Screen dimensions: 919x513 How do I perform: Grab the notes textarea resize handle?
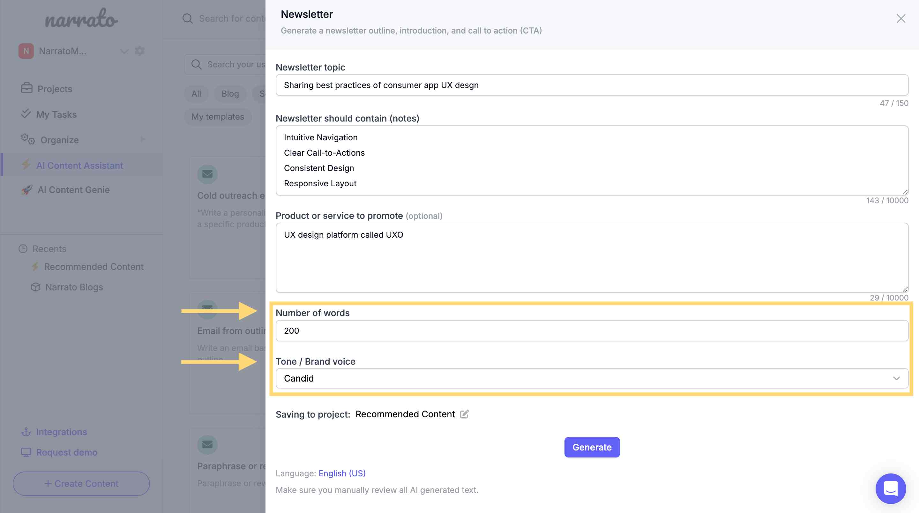905,192
